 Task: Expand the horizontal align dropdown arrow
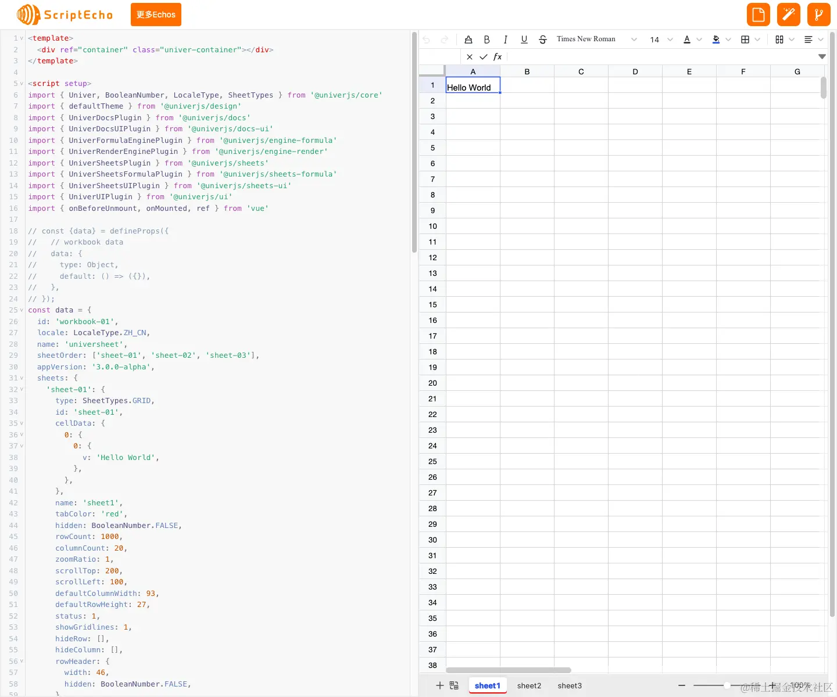point(821,39)
